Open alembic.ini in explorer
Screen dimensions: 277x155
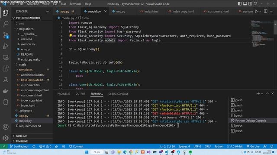point(28,44)
